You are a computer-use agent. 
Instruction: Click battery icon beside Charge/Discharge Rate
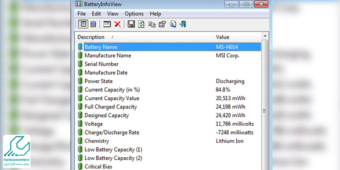(x=80, y=132)
